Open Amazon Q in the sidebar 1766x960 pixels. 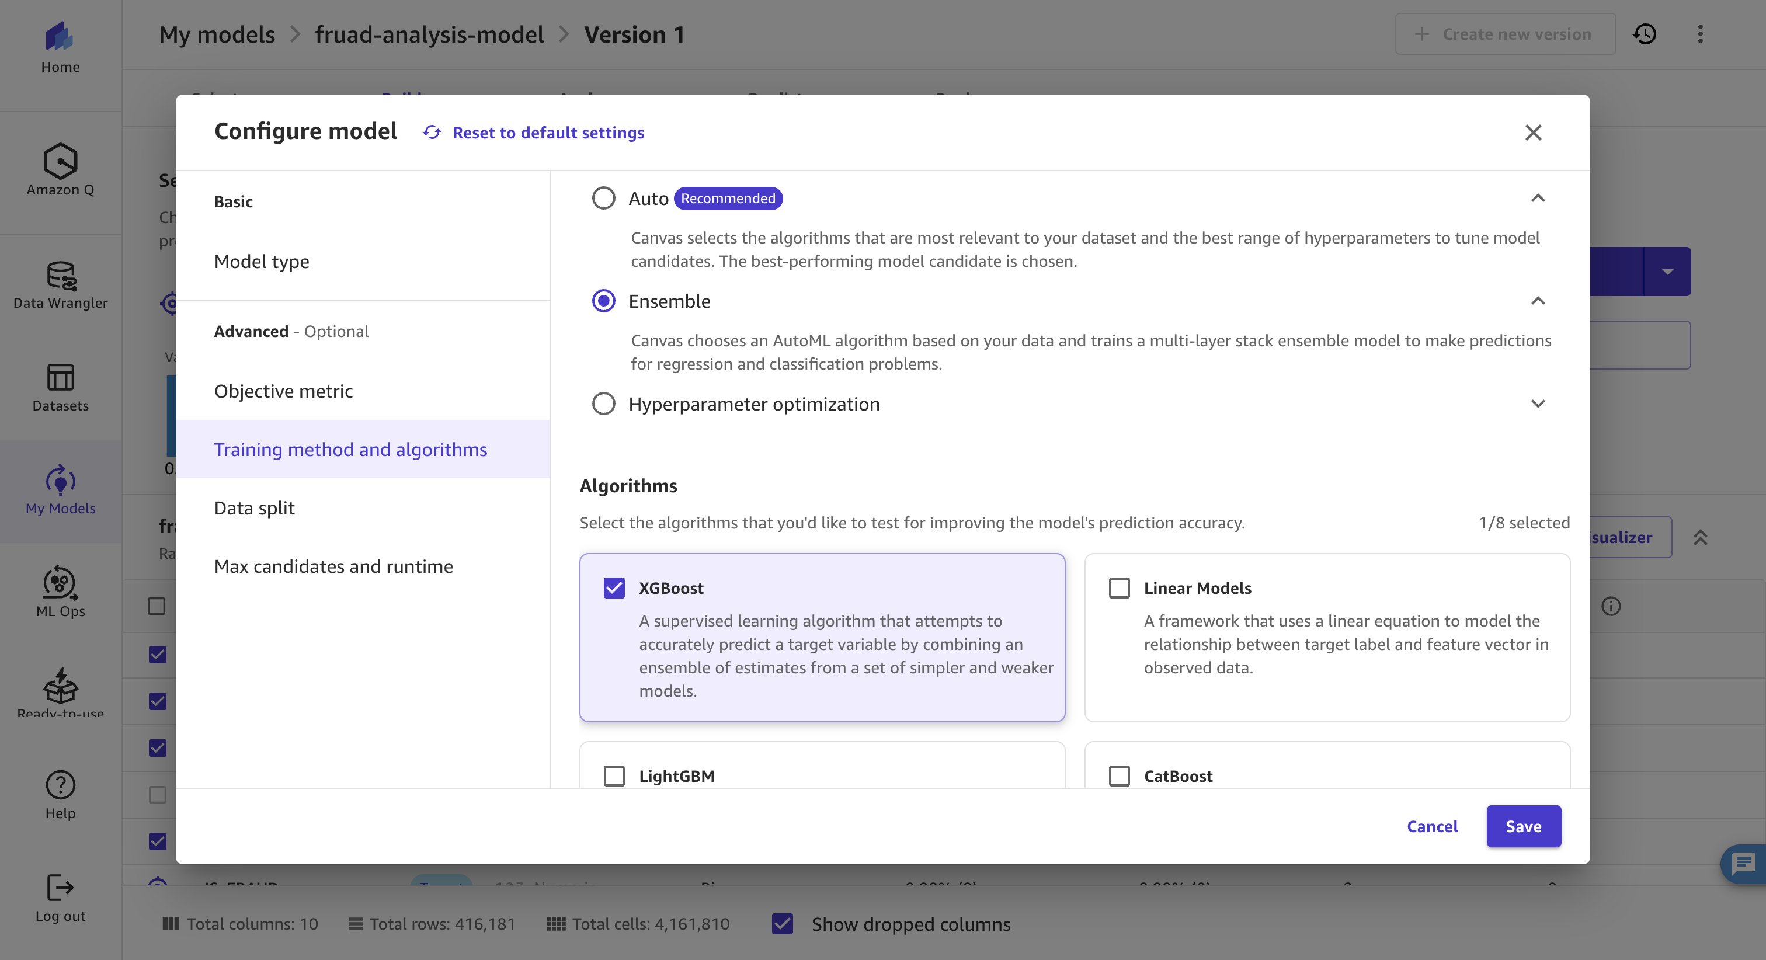pyautogui.click(x=60, y=170)
